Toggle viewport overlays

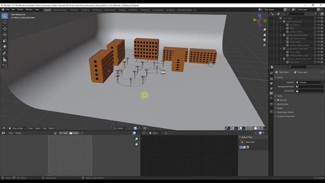[x=240, y=128]
